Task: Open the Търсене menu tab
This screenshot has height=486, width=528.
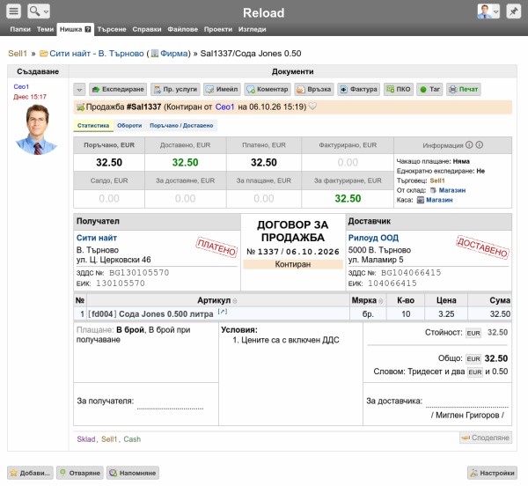Action: click(x=112, y=29)
